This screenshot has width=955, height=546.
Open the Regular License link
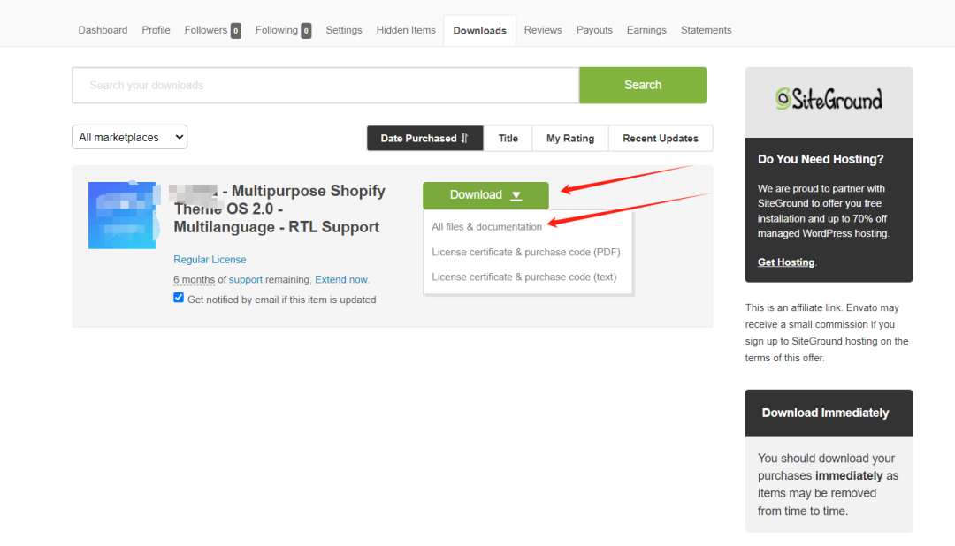(x=210, y=260)
